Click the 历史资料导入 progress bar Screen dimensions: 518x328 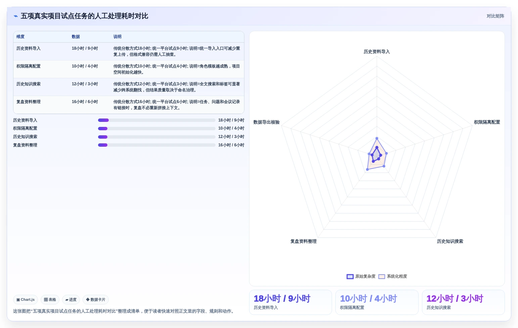point(157,120)
